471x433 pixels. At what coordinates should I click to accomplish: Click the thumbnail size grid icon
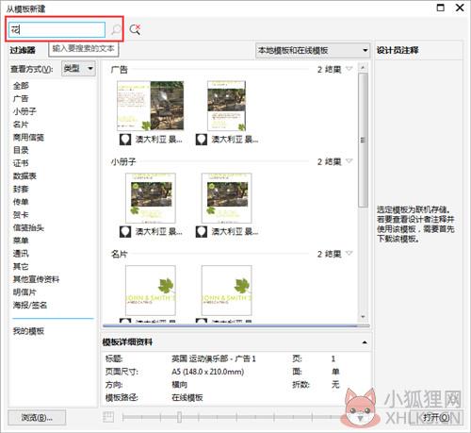pos(108,417)
